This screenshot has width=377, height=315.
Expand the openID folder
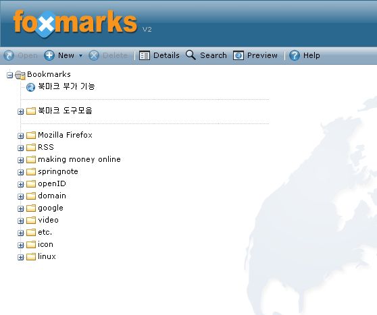coord(21,184)
